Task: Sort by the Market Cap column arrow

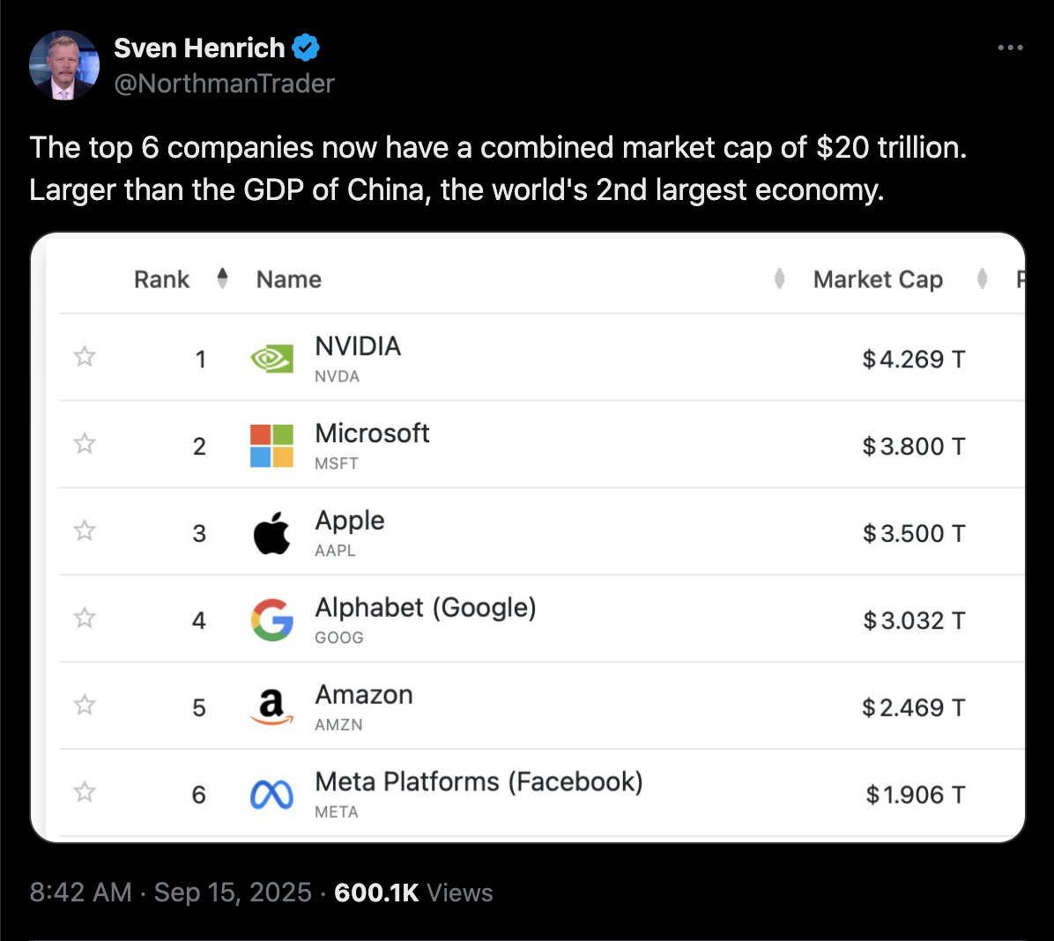Action: tap(982, 278)
